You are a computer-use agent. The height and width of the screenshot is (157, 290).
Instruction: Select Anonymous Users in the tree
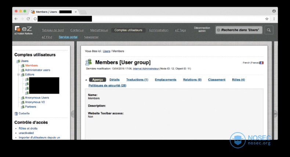pos(37,98)
